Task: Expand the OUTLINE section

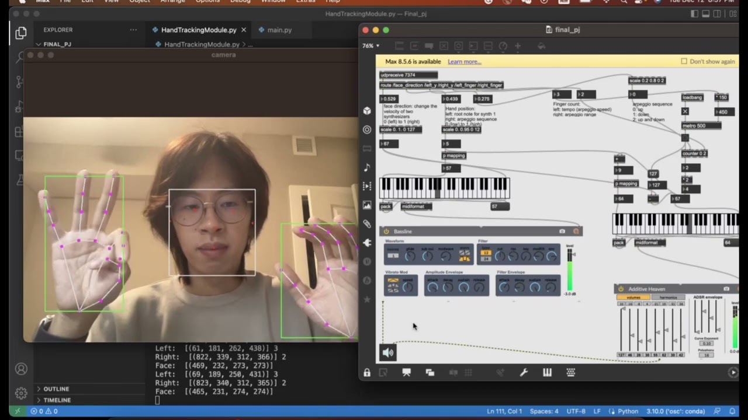Action: click(x=56, y=389)
